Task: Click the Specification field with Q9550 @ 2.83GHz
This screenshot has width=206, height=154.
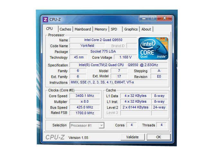Action: [118, 65]
